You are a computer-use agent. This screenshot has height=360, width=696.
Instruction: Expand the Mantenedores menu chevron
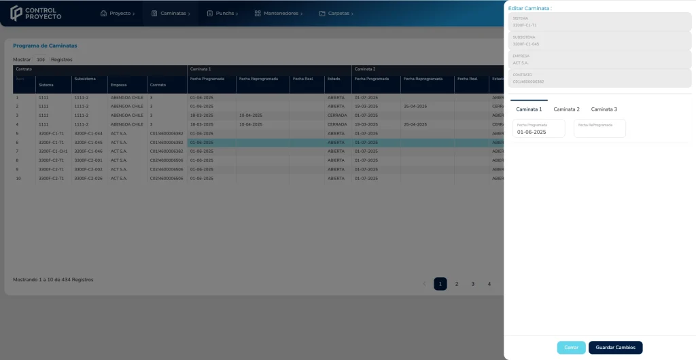click(x=302, y=14)
